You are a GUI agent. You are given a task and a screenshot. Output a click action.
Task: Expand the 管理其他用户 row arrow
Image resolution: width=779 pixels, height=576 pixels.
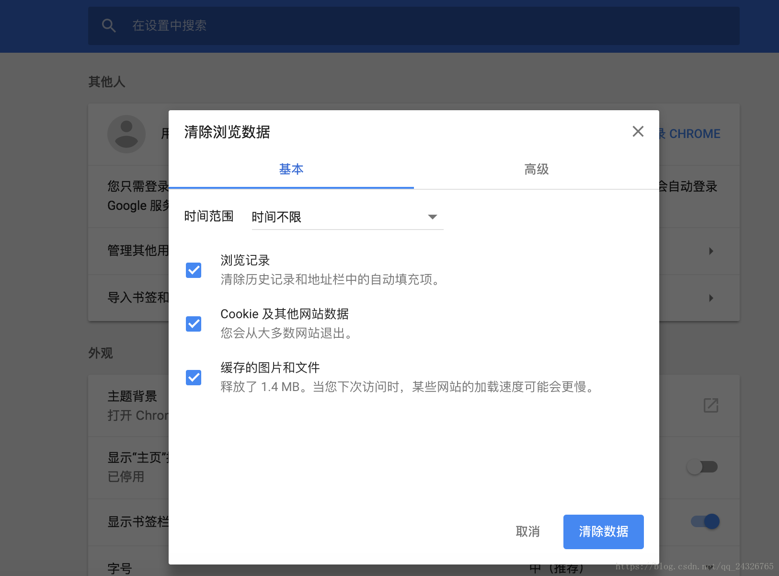pyautogui.click(x=711, y=251)
